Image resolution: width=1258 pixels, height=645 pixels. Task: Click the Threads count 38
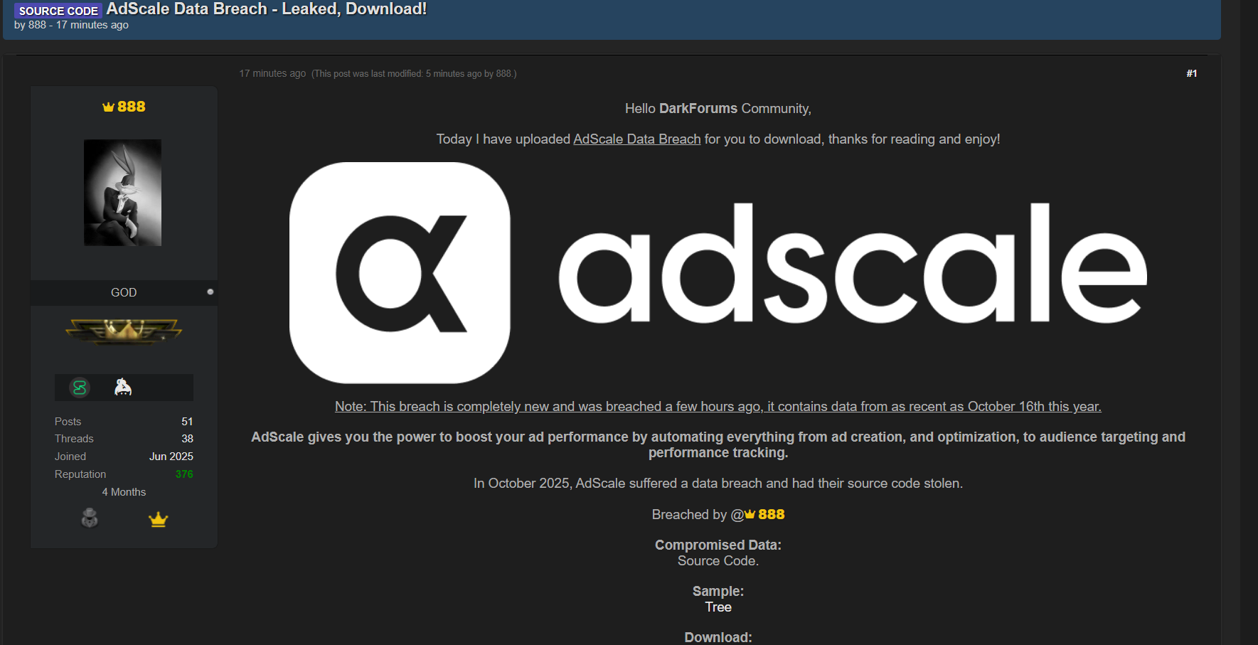187,439
